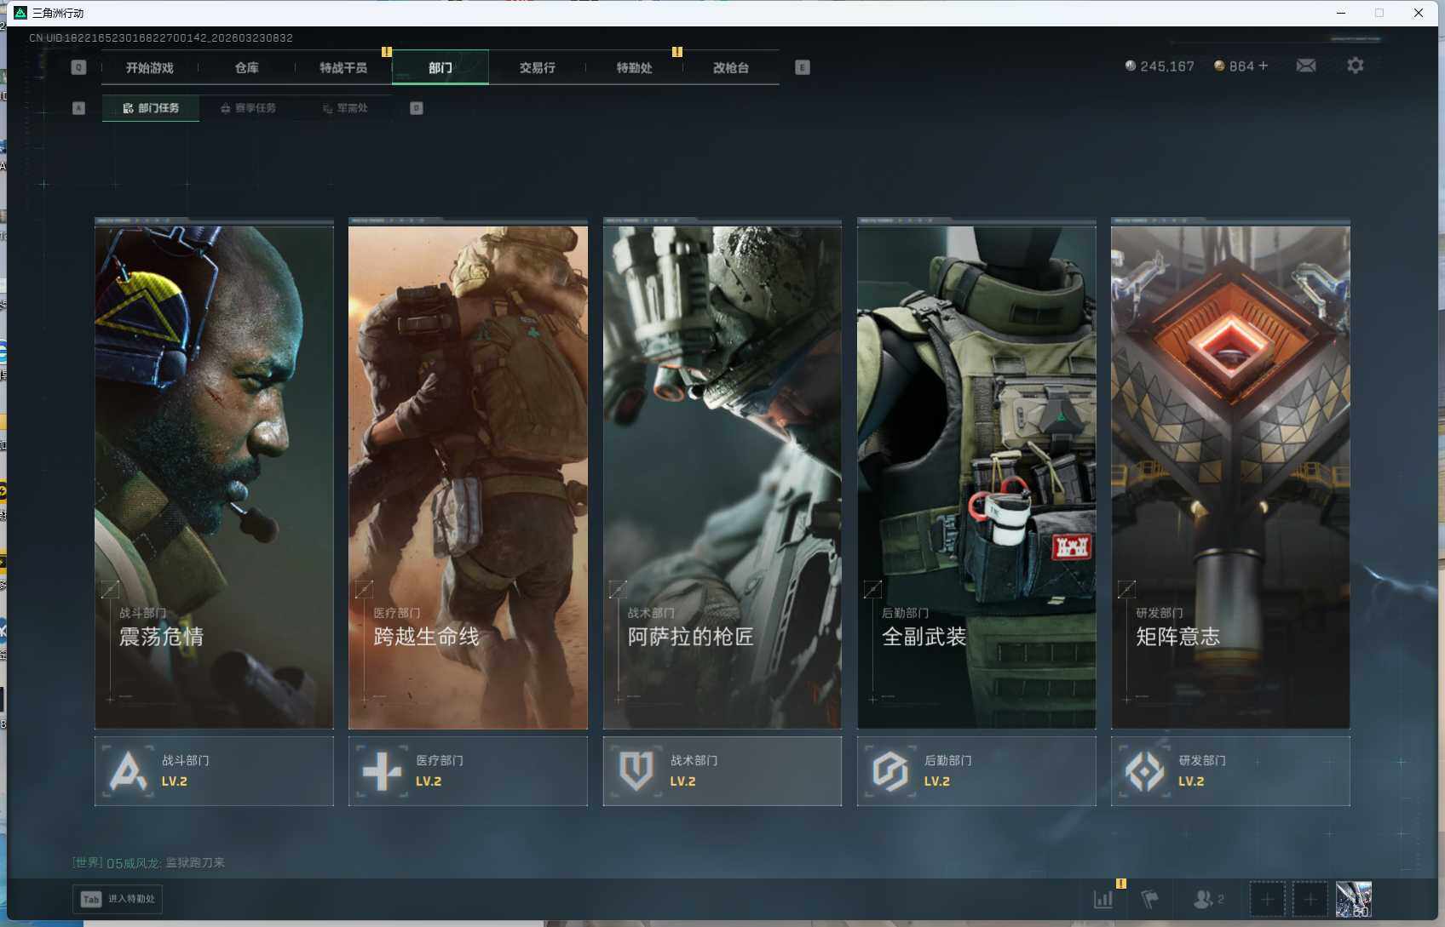Click the Q key previous-tab hint

78,67
